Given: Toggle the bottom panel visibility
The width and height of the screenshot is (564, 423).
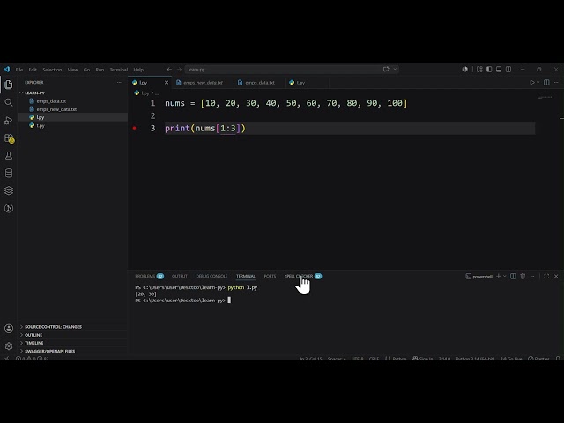Looking at the screenshot, I should click(x=499, y=69).
